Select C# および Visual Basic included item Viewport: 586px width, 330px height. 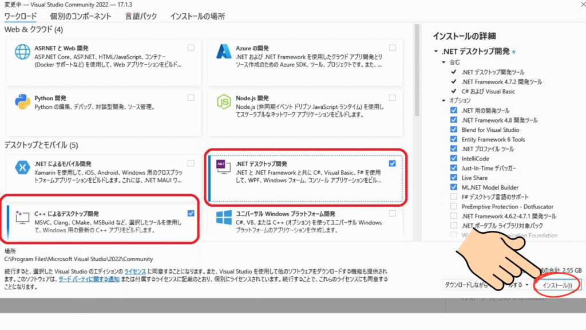(x=488, y=91)
